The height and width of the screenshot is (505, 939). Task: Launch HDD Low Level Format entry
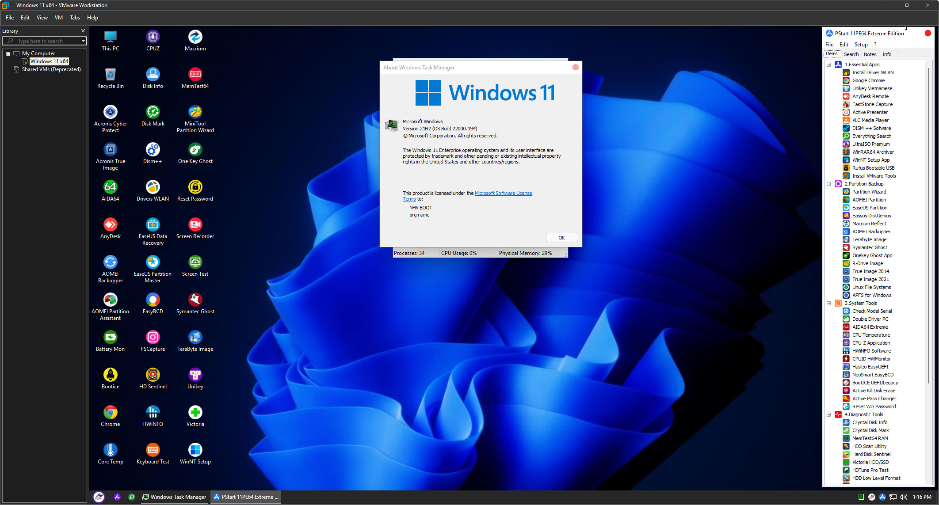876,478
